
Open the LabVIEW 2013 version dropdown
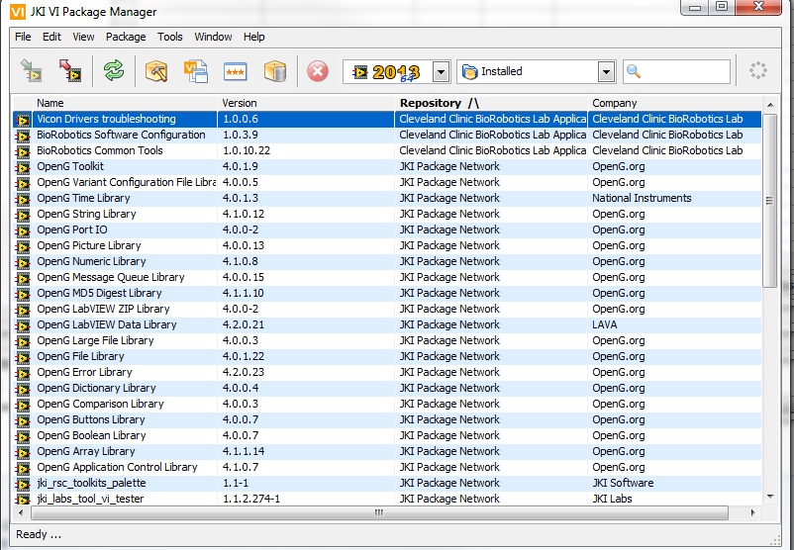coord(441,72)
